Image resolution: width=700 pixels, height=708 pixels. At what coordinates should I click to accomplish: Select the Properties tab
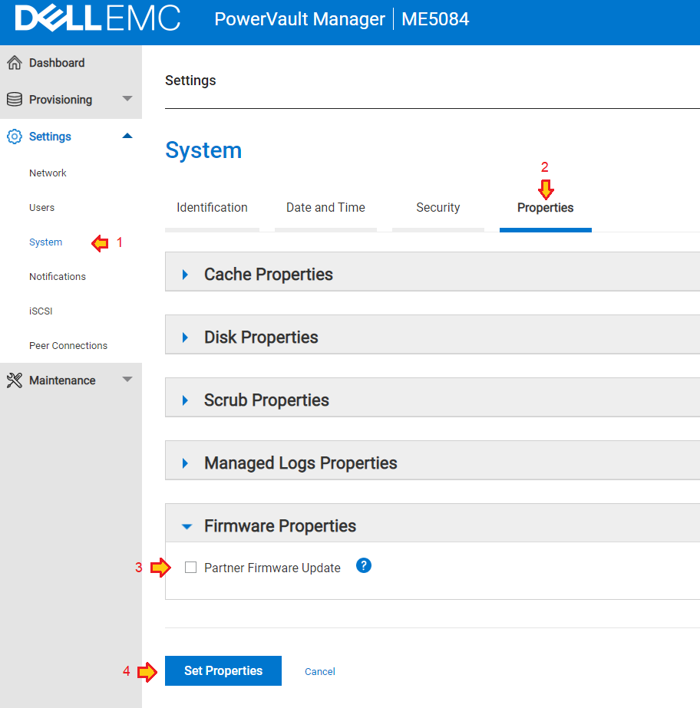coord(546,208)
